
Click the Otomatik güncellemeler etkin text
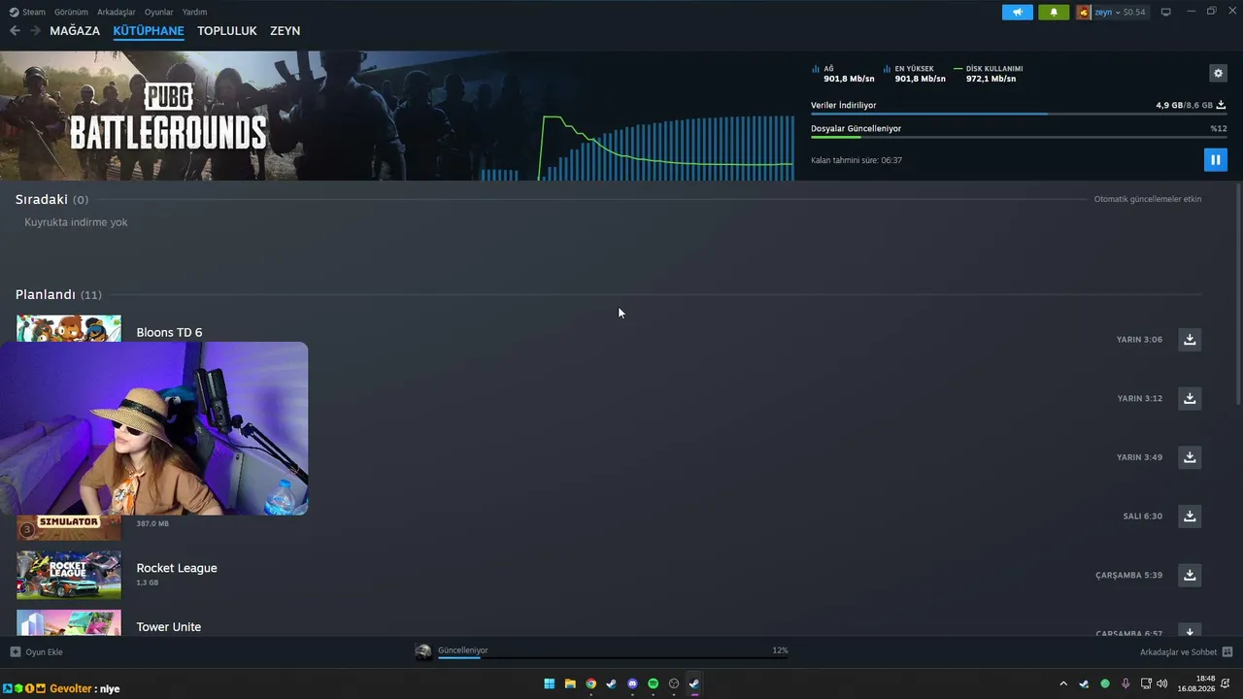click(x=1148, y=199)
